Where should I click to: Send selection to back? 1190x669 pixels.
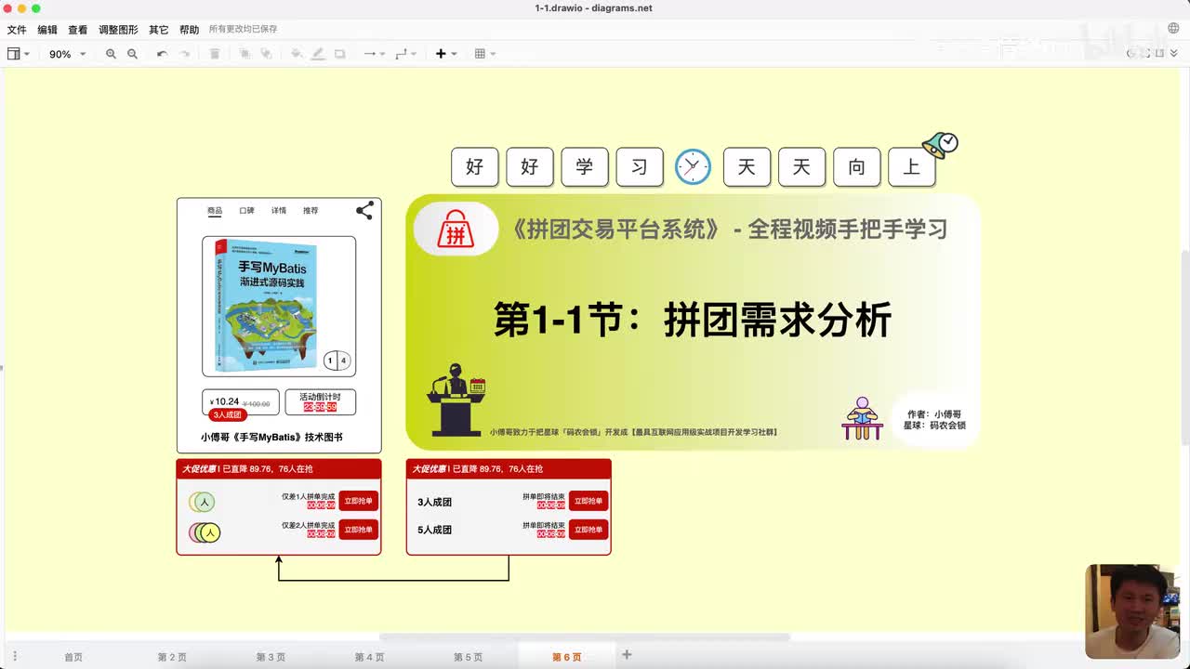coord(266,54)
